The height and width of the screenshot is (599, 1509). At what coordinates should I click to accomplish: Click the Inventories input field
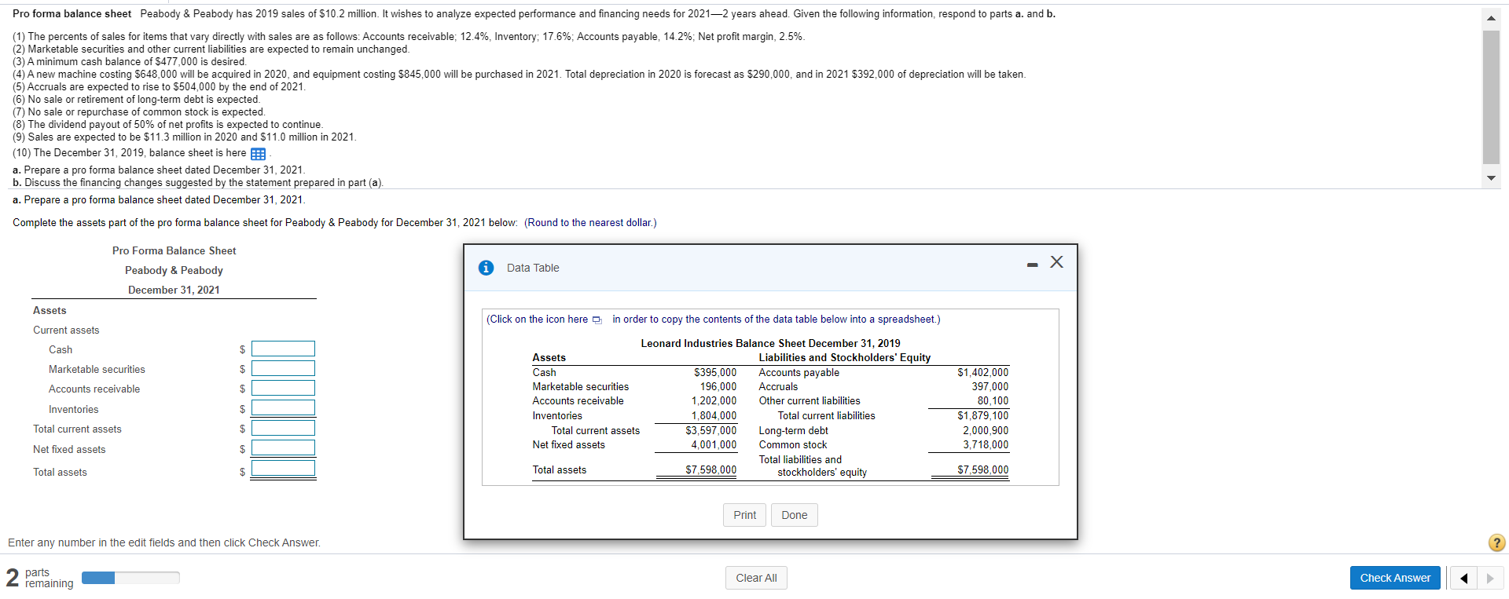tap(283, 408)
